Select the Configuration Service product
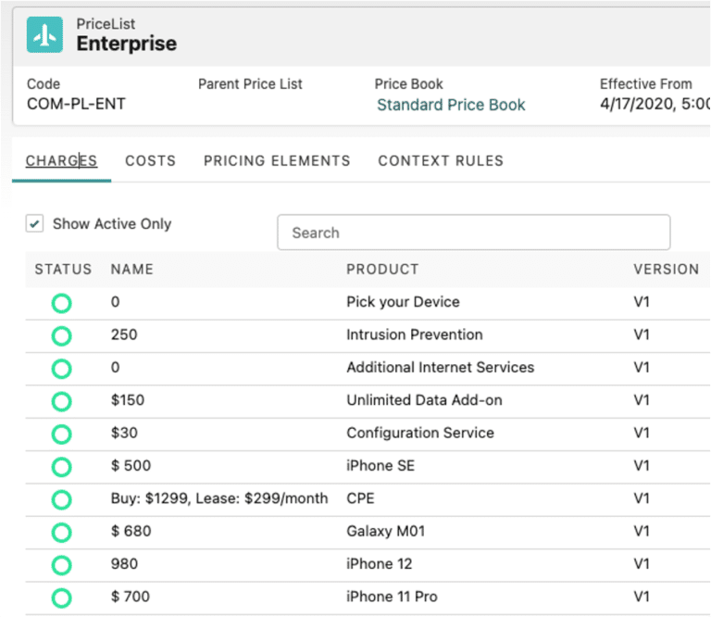 coord(420,433)
